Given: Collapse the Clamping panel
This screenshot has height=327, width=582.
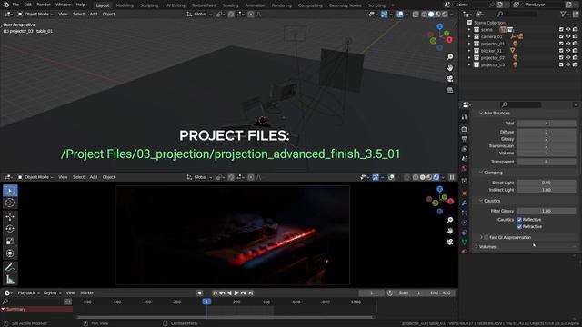Looking at the screenshot, I should coord(481,173).
